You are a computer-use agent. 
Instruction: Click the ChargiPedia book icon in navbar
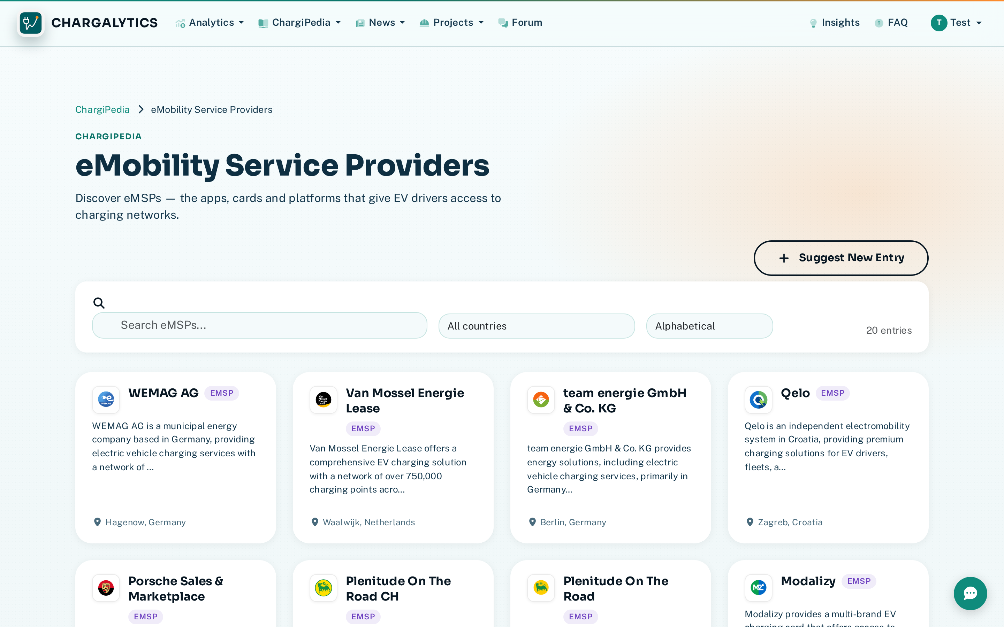263,23
